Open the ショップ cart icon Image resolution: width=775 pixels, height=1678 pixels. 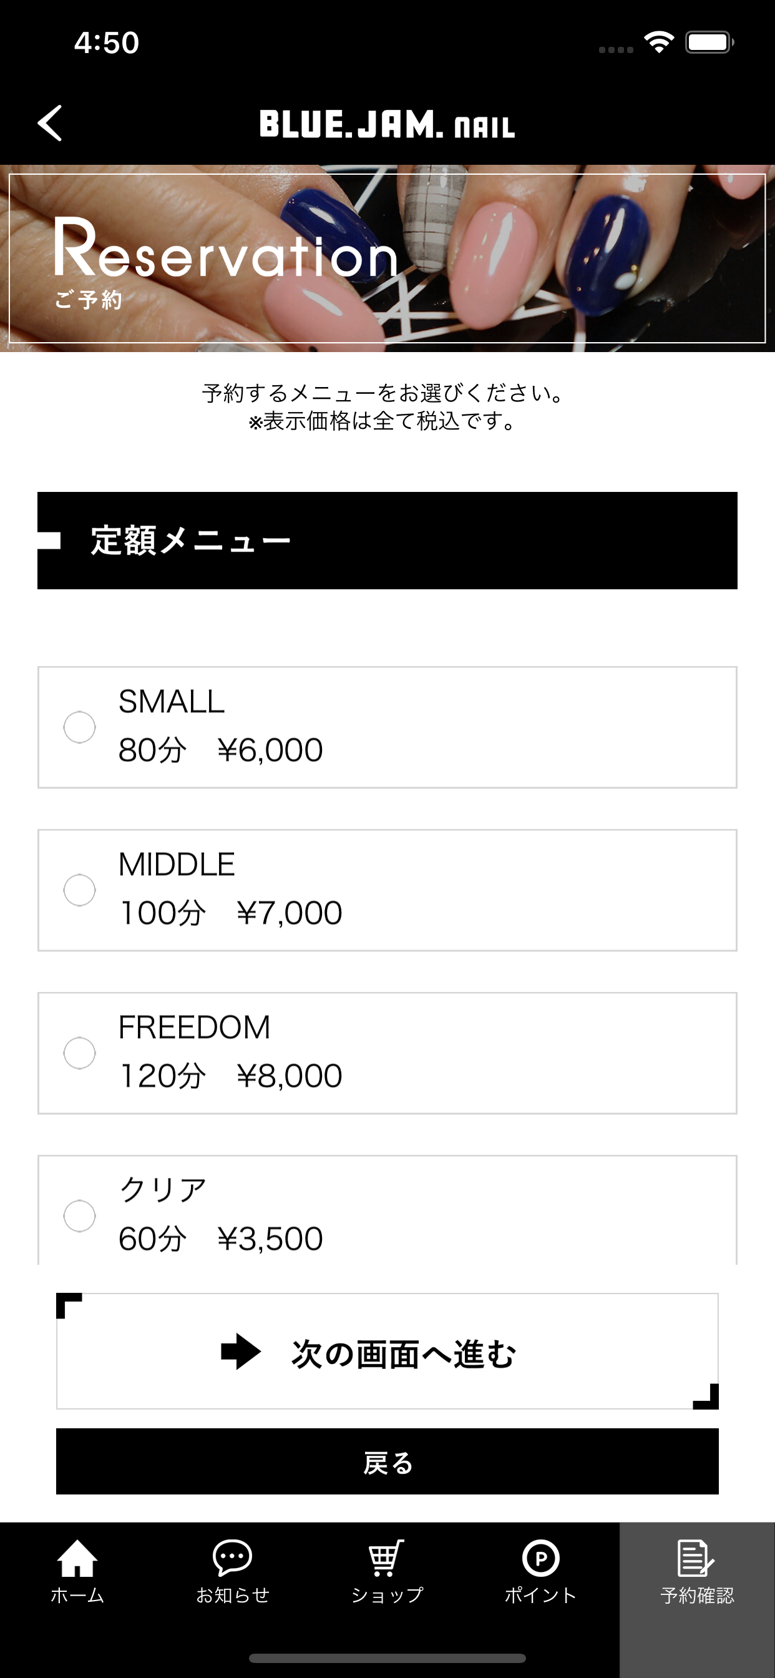coord(386,1558)
